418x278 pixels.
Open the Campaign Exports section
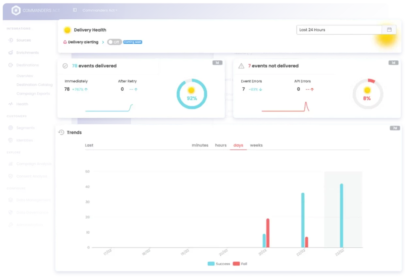33,93
